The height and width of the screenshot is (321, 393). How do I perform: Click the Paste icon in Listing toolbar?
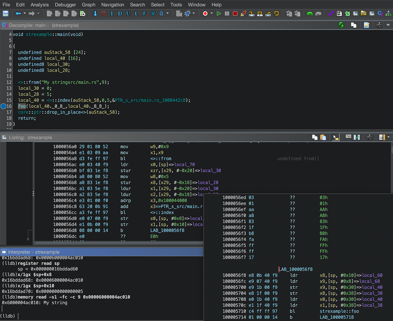pyautogui.click(x=323, y=137)
